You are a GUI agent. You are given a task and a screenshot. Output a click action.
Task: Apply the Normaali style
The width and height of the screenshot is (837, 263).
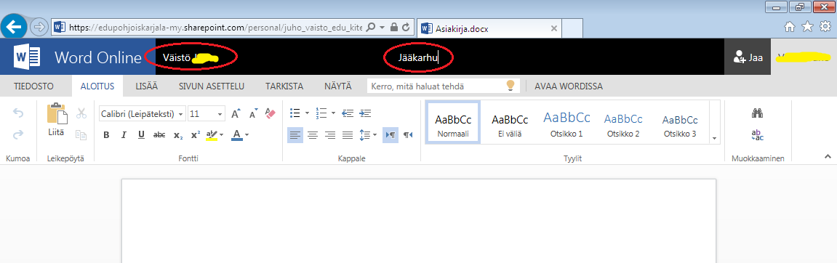[452, 122]
